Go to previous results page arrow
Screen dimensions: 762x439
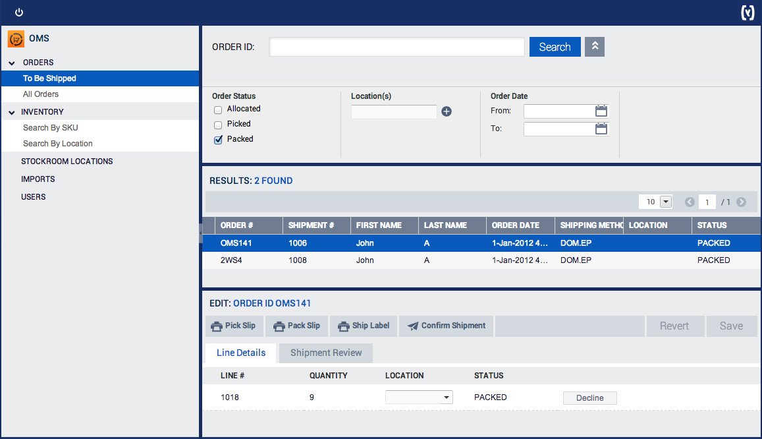pos(689,202)
